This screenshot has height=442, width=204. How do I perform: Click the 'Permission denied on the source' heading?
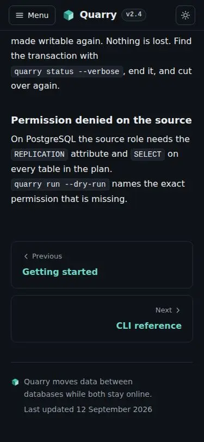[101, 120]
